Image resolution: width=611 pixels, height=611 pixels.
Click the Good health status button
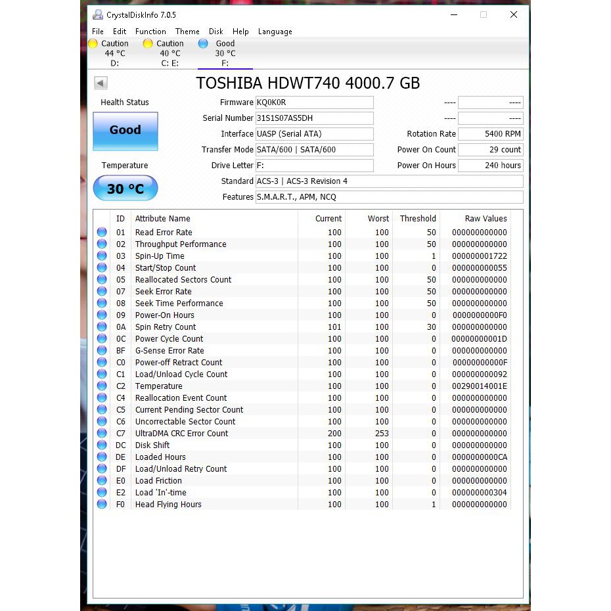point(125,131)
